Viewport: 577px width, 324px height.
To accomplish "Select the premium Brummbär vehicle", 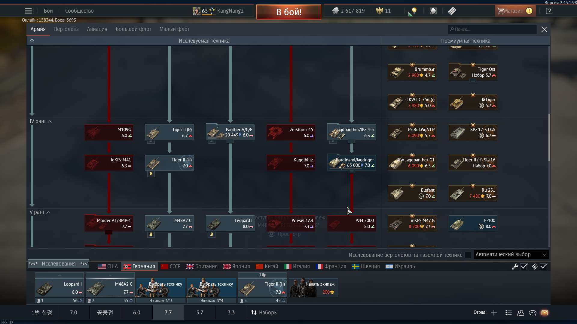I will [x=412, y=72].
